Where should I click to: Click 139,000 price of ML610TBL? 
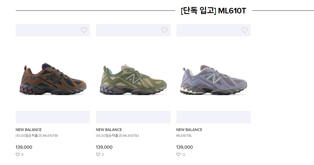[x=185, y=147]
